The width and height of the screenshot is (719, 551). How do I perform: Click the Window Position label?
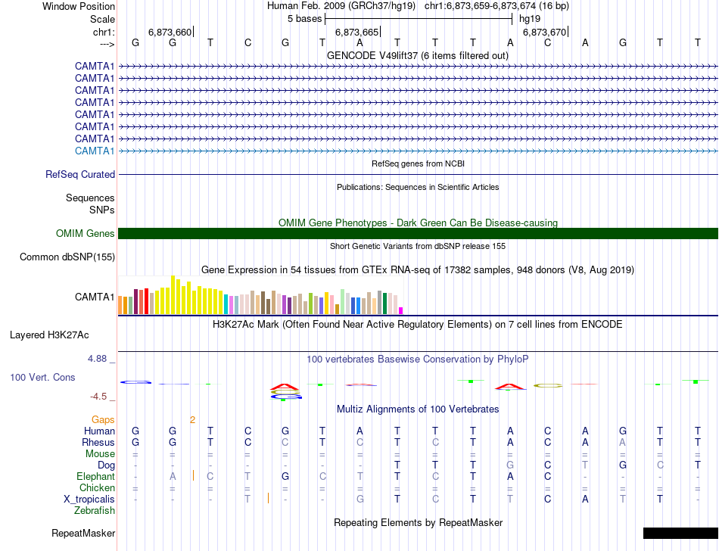(79, 6)
